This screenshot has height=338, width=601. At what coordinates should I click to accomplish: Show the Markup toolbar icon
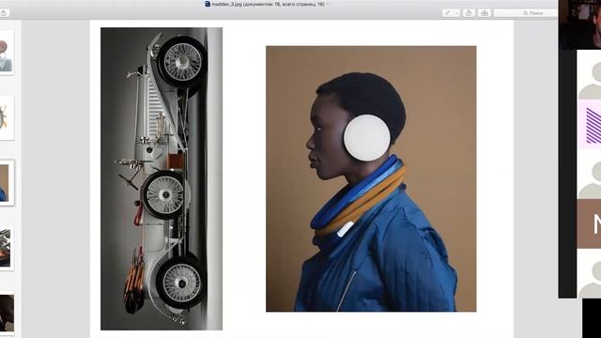click(x=485, y=13)
